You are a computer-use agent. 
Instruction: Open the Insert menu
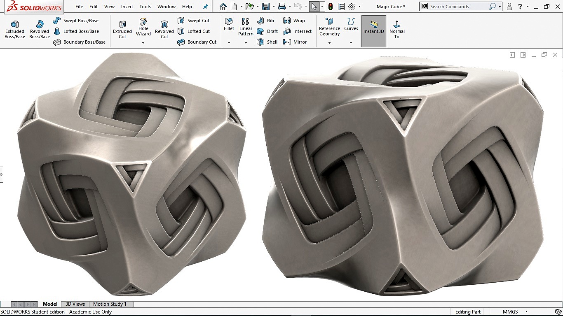coord(127,7)
